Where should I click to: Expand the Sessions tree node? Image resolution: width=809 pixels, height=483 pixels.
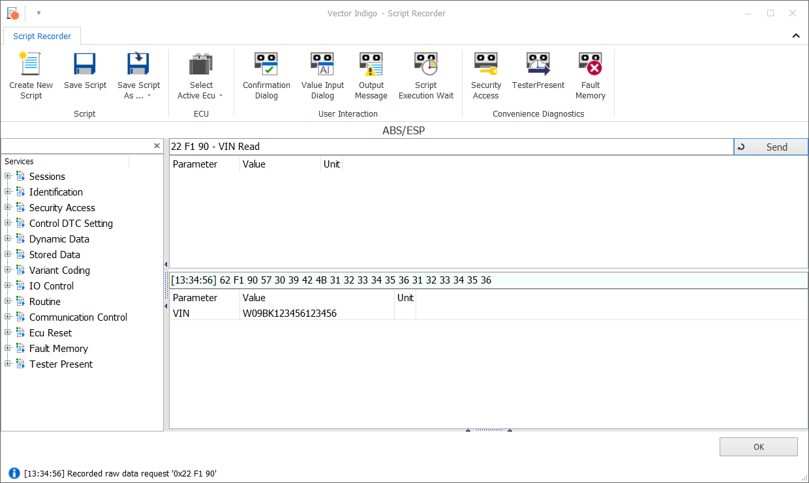[x=8, y=176]
